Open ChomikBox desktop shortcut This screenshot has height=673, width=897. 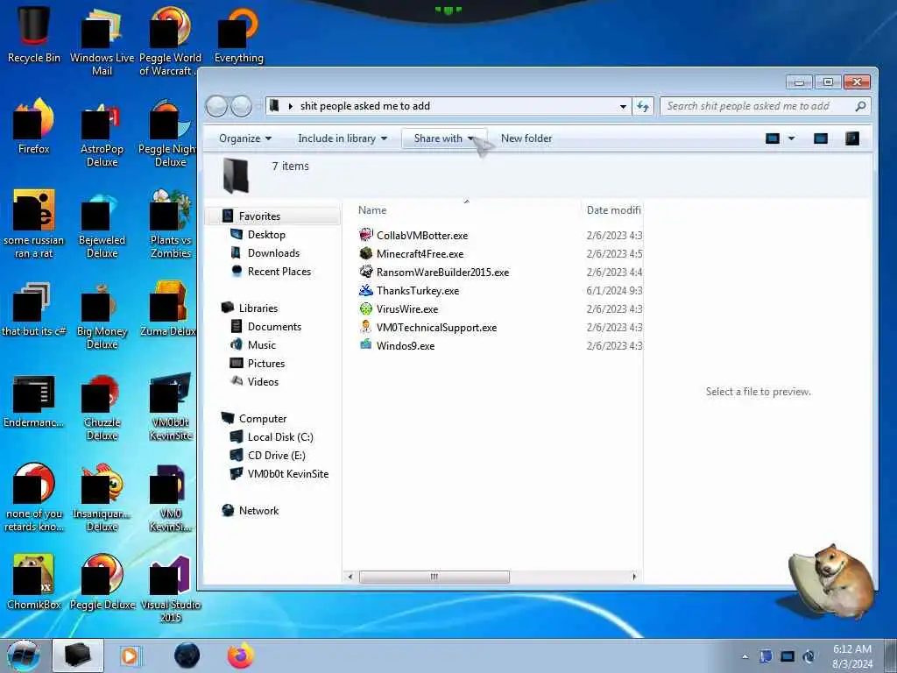34,582
